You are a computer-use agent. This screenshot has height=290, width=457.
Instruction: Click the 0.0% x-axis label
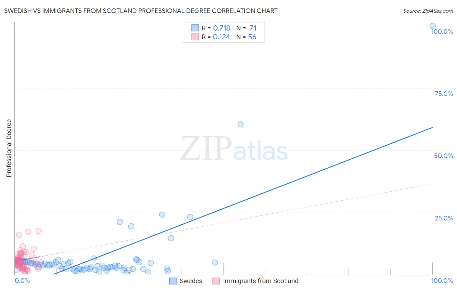(x=22, y=281)
